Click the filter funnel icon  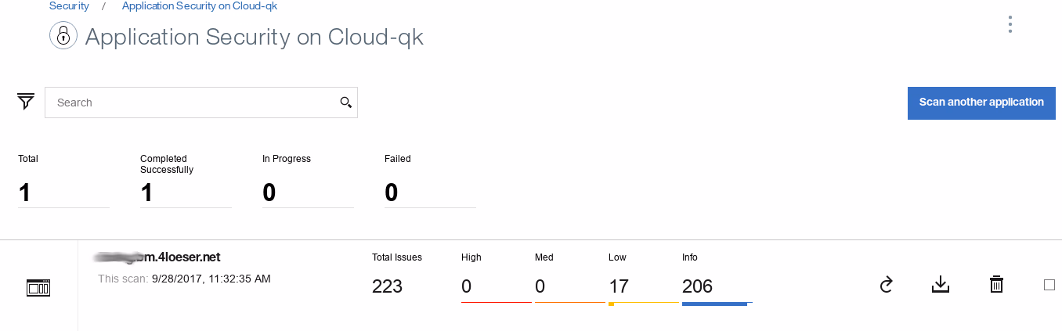pyautogui.click(x=26, y=102)
